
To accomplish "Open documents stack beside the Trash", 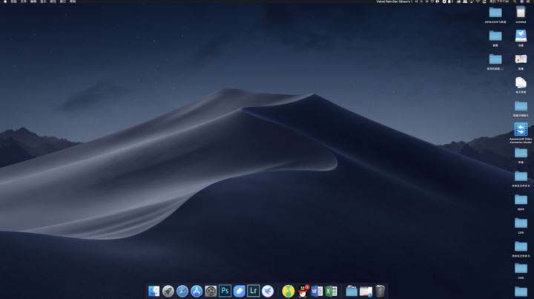I will click(x=366, y=291).
